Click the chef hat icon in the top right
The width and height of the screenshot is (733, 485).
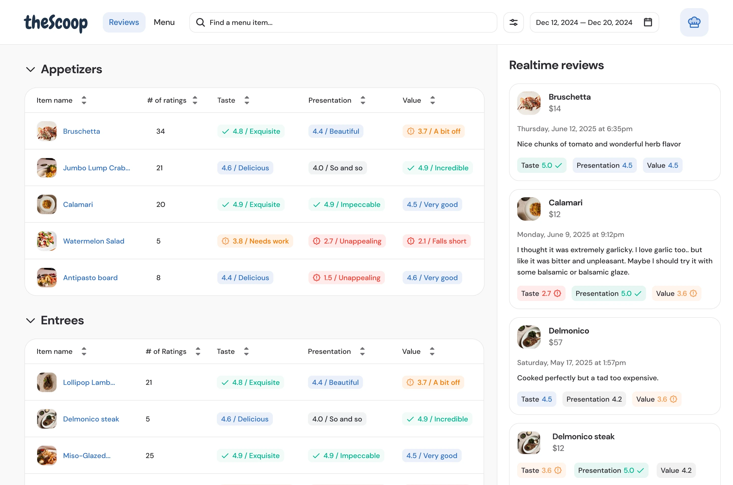(694, 22)
